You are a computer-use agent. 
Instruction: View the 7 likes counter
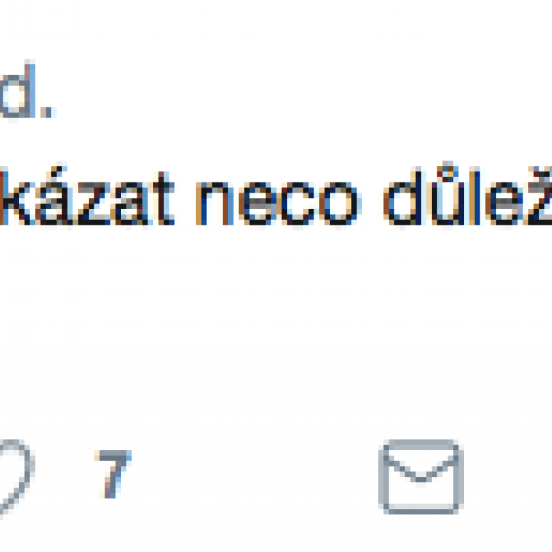tap(113, 474)
